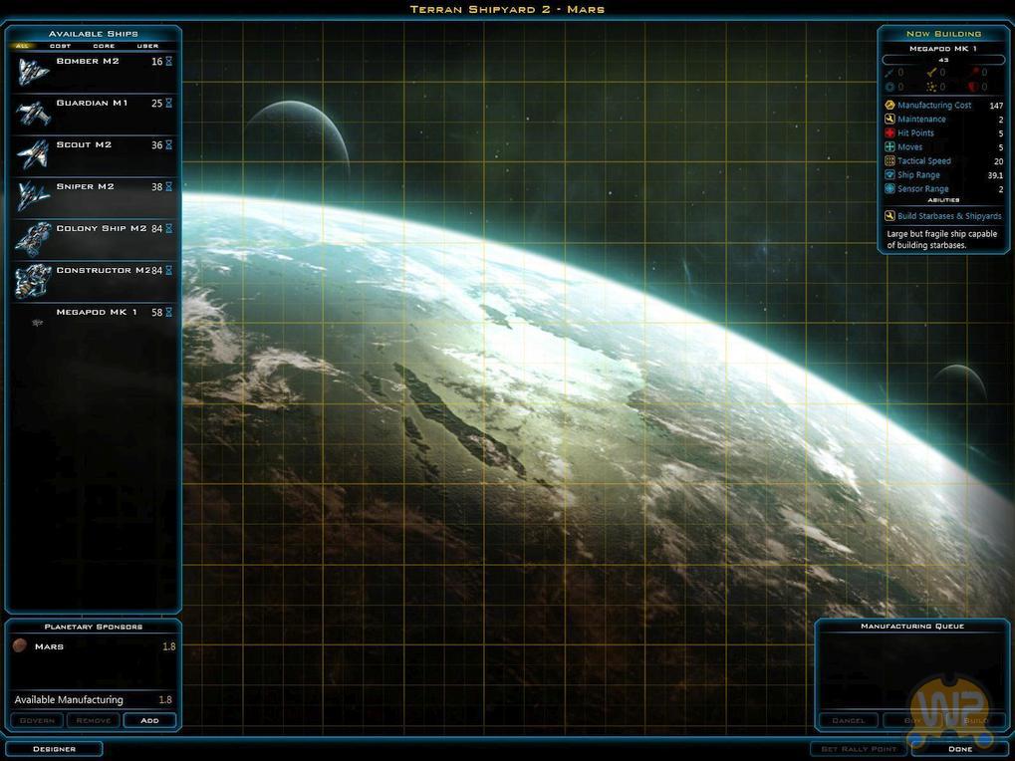Viewport: 1015px width, 761px height.
Task: Show Core ship designs tab
Action: pos(104,46)
